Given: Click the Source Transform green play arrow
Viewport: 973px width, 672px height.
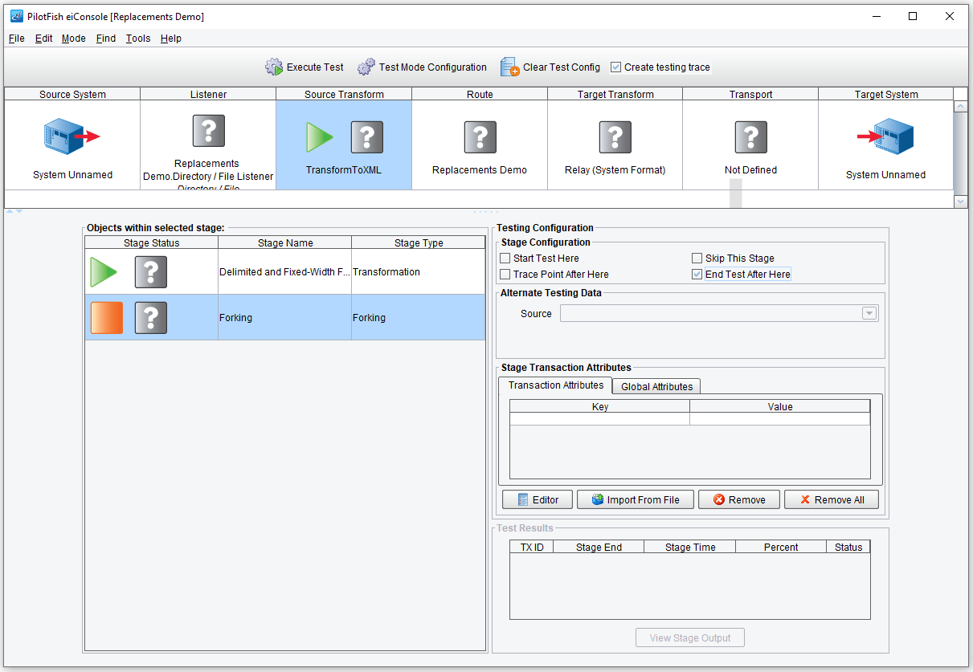Looking at the screenshot, I should point(319,137).
